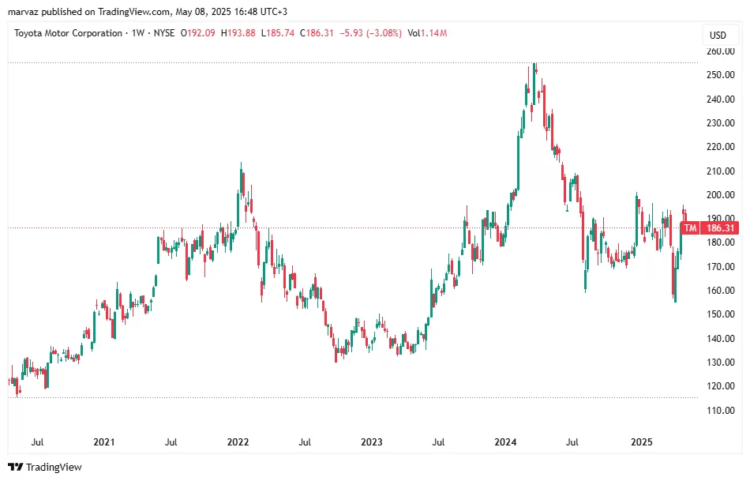The height and width of the screenshot is (481, 750).
Task: Click the 120.00 price axis label
Action: pos(720,386)
